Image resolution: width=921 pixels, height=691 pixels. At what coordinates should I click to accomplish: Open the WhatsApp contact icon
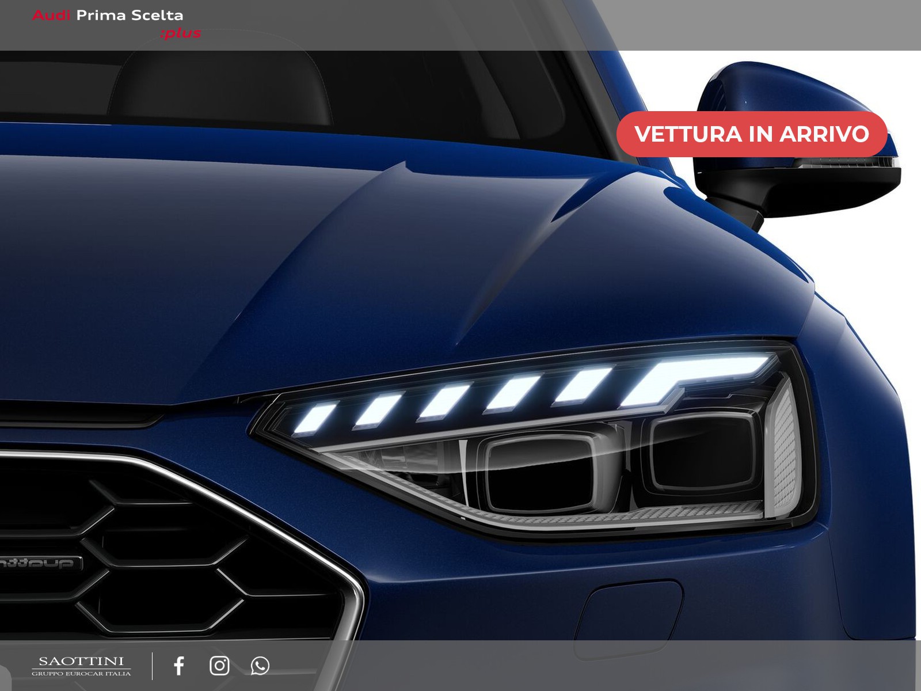[260, 666]
